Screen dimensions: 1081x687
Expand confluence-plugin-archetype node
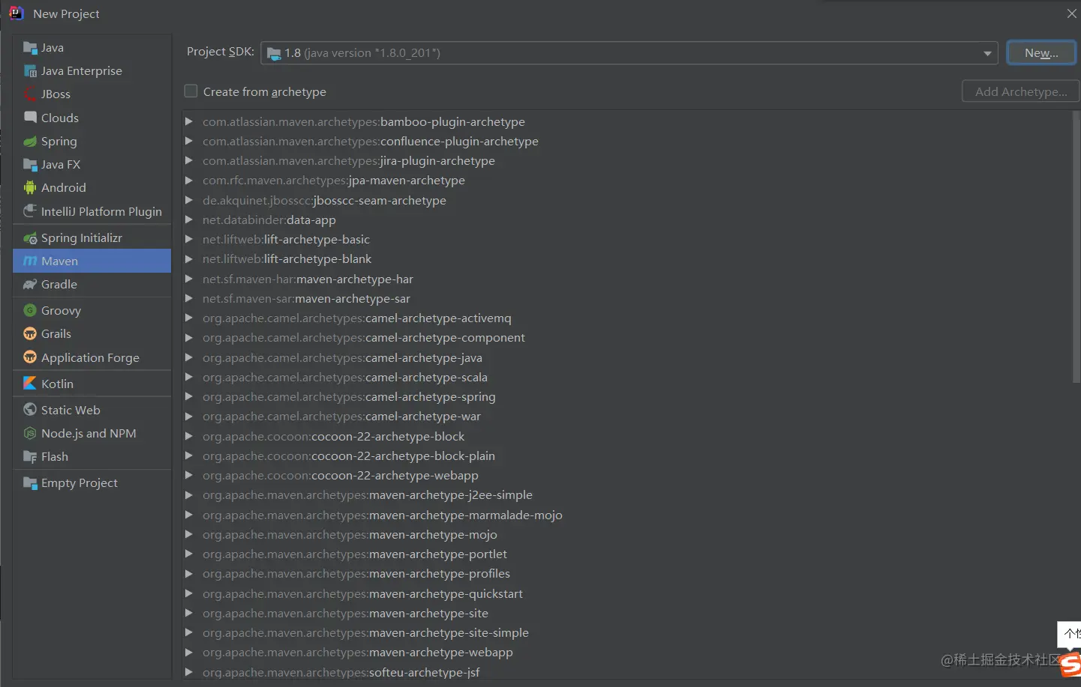189,141
